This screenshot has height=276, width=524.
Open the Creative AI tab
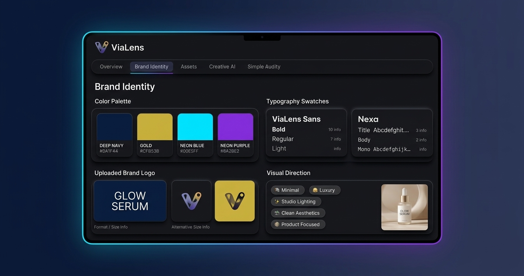pyautogui.click(x=222, y=66)
